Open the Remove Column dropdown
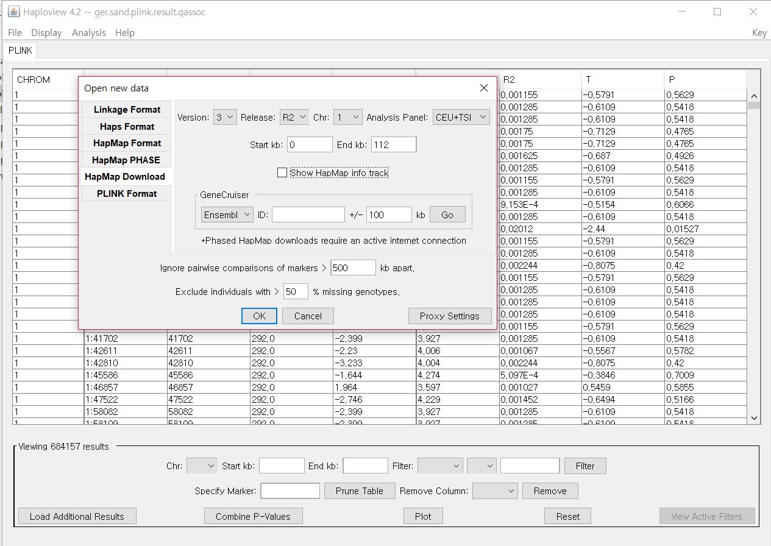This screenshot has width=771, height=546. pyautogui.click(x=495, y=491)
